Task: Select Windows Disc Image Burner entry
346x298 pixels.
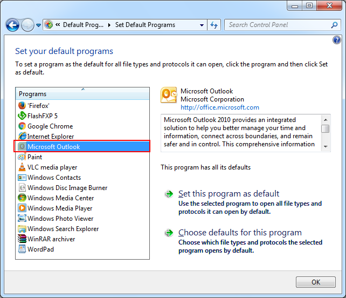Action: (x=82, y=187)
